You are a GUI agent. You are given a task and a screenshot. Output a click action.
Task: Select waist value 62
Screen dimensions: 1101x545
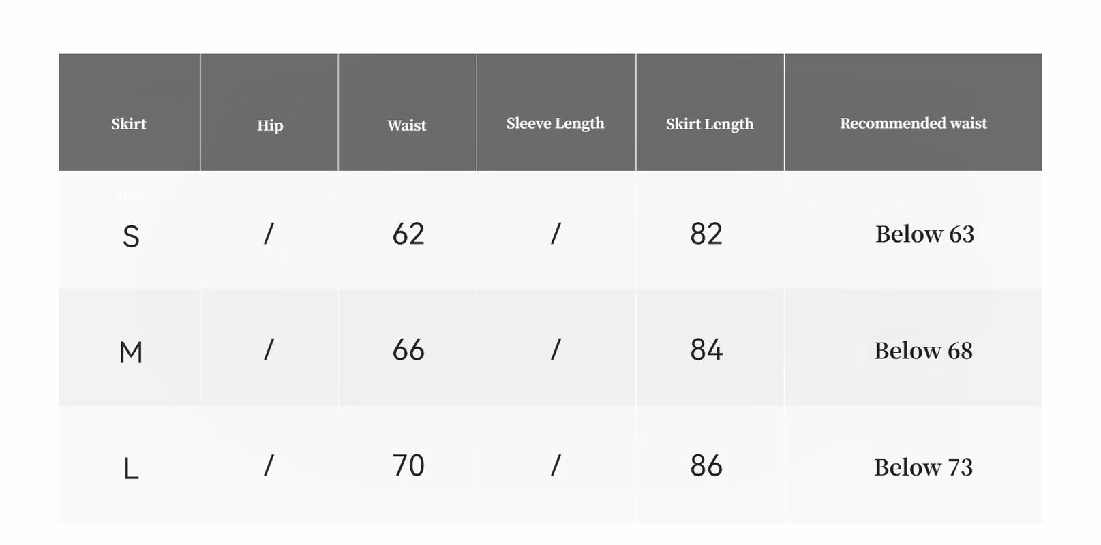coord(408,234)
